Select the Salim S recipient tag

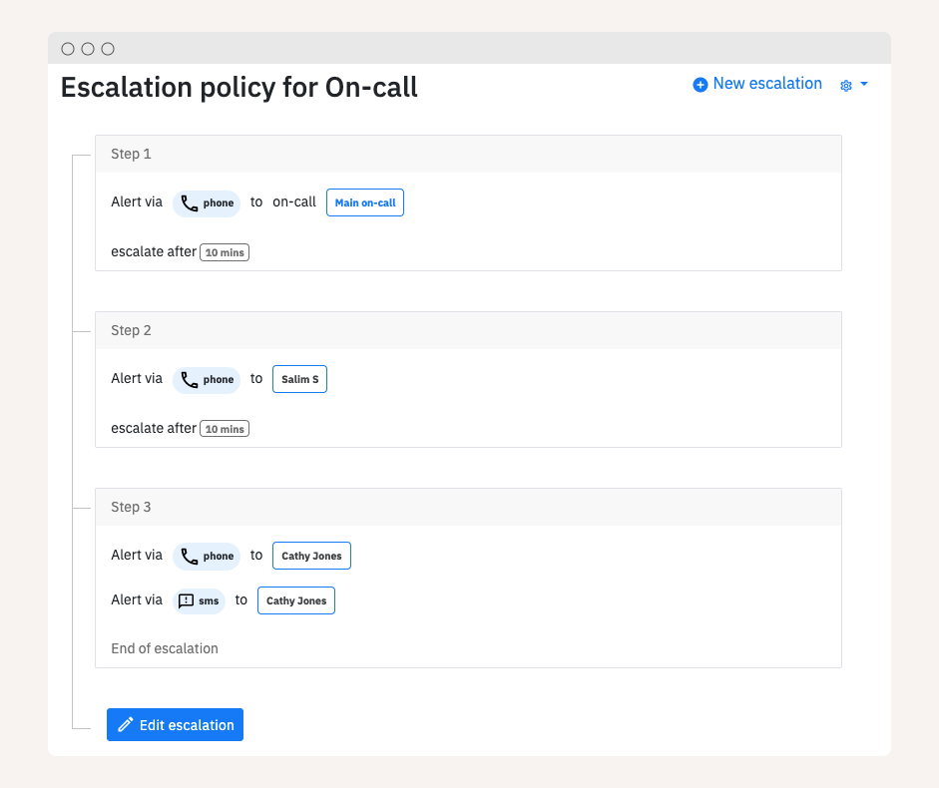tap(299, 380)
